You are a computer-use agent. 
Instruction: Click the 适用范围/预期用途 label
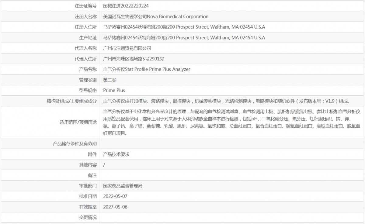(78, 122)
